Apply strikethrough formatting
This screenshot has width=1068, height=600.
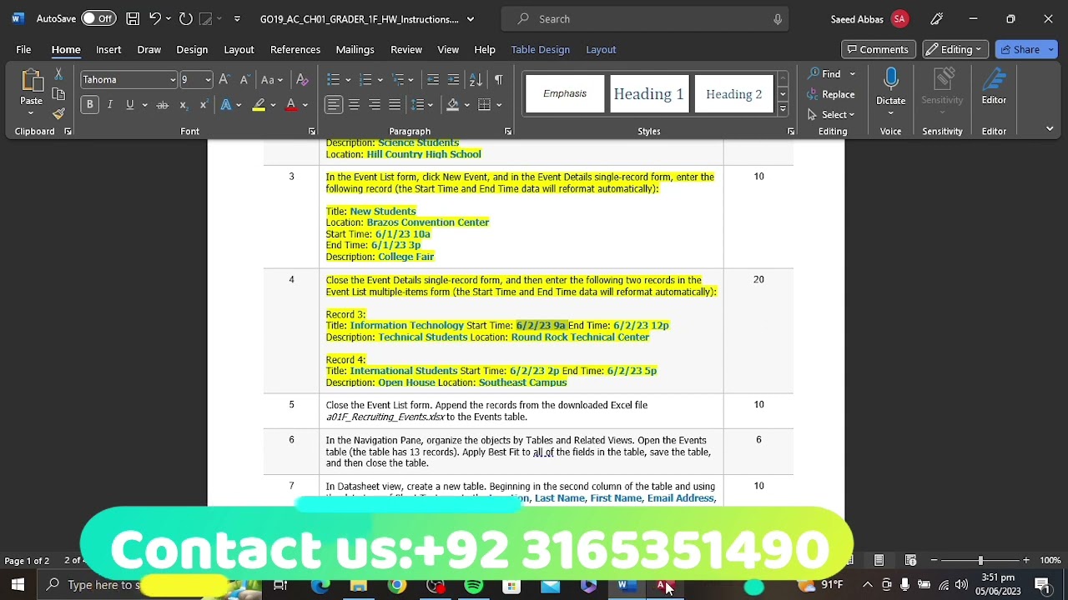pyautogui.click(x=163, y=105)
